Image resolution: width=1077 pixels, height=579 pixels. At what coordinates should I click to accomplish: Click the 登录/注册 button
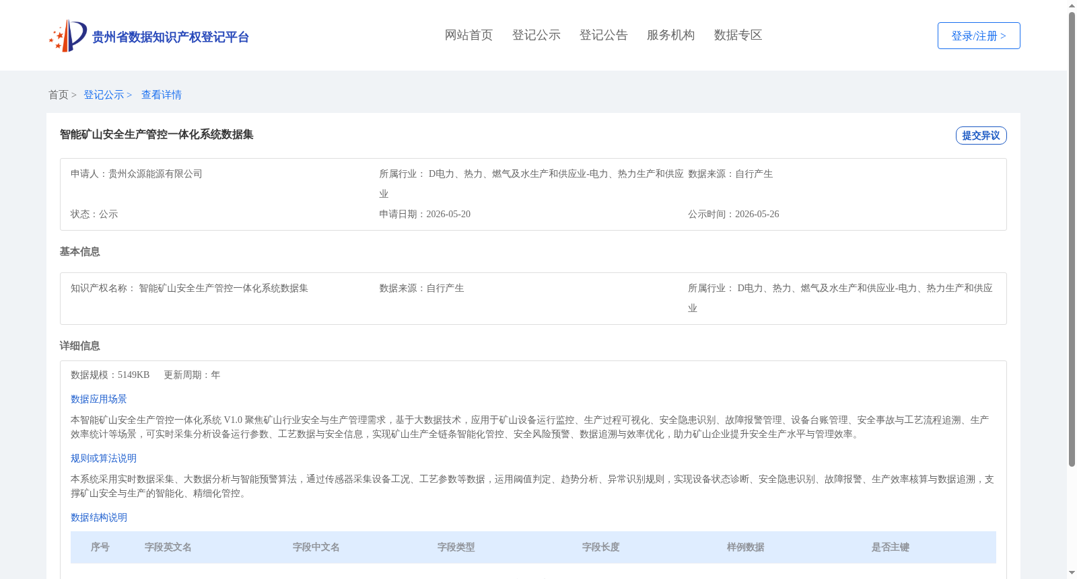[x=979, y=36]
